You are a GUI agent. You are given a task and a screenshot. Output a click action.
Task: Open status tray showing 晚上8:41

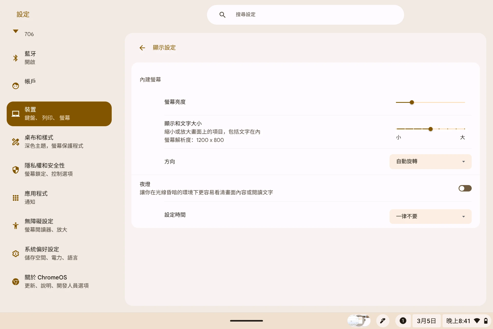point(466,321)
